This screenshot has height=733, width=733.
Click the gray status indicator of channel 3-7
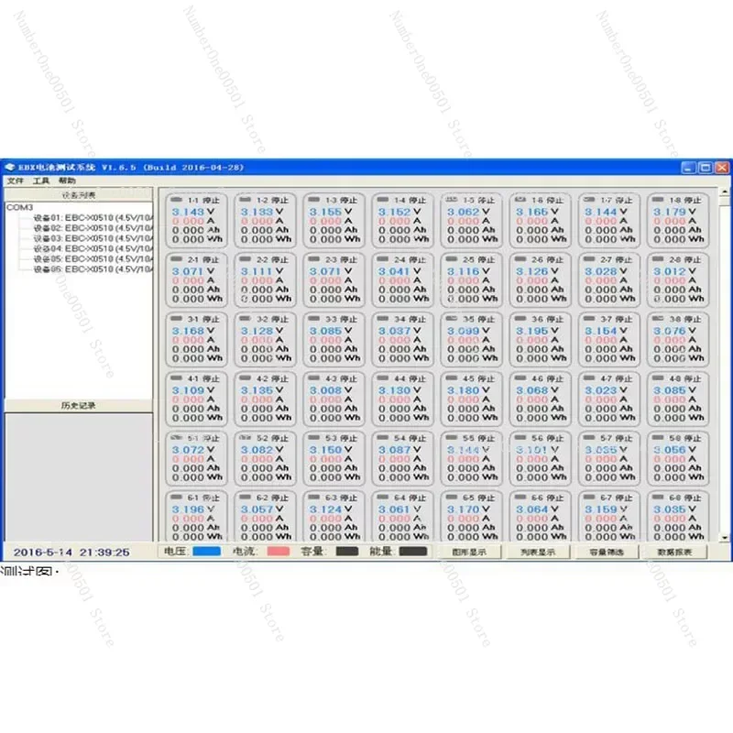[589, 318]
